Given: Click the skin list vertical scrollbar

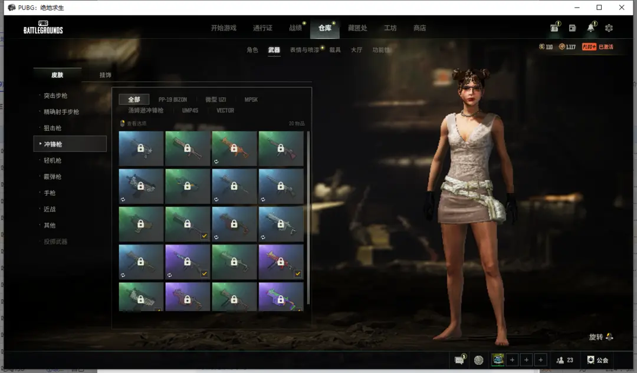Looking at the screenshot, I should click(308, 218).
